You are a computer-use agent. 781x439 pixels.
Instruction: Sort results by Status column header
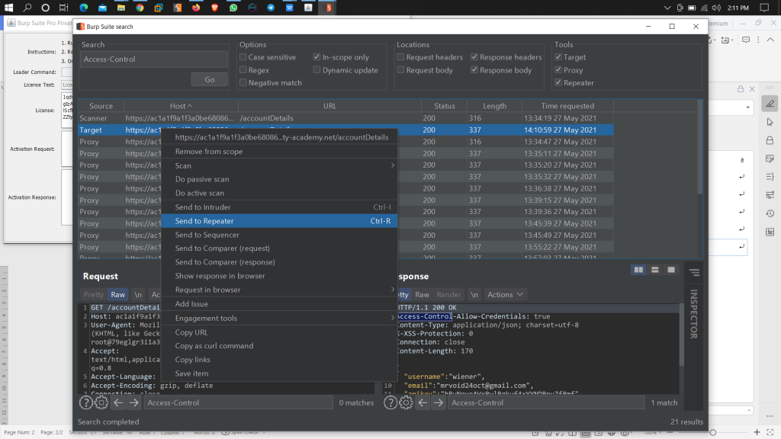point(445,106)
